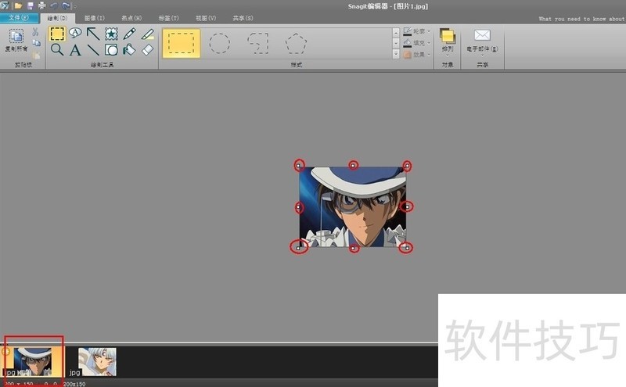Click the bottom-middle selection handle on canvas image
Screen dimensions: 626x387
click(354, 248)
